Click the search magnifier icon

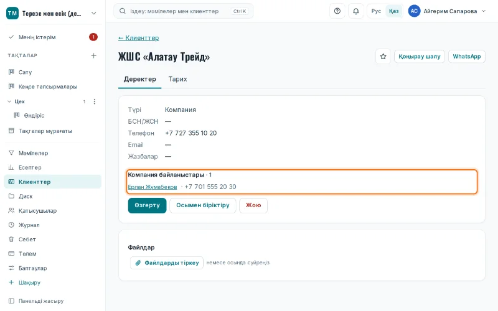122,11
